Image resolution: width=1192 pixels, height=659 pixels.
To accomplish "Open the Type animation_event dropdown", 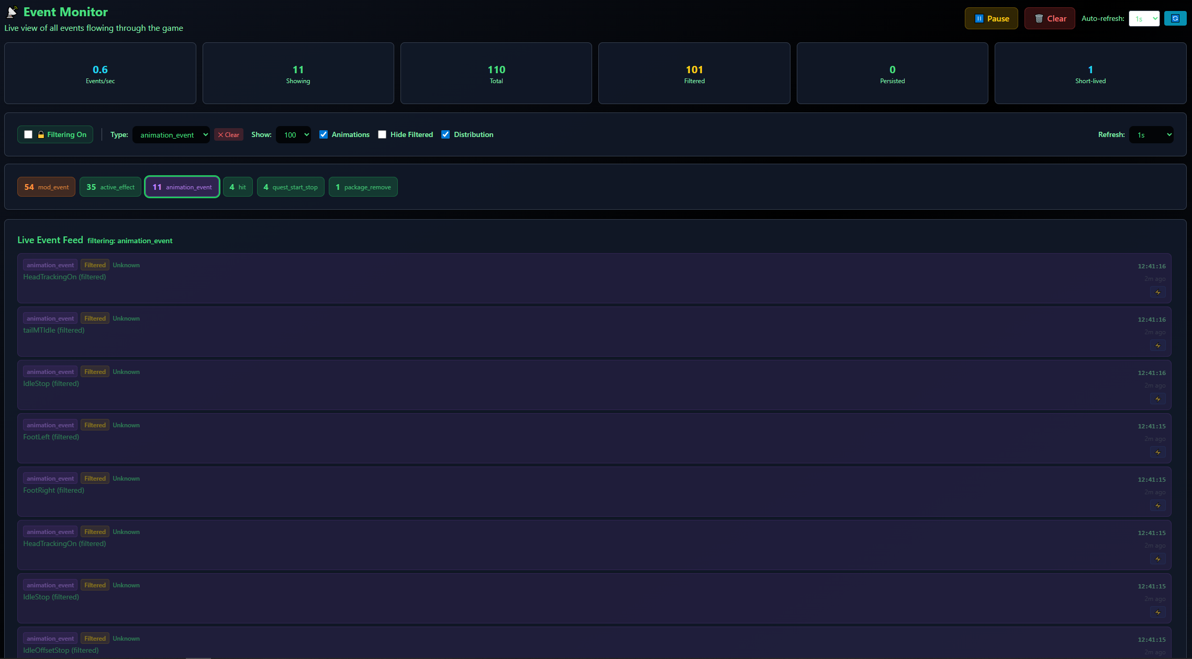I will click(x=171, y=135).
